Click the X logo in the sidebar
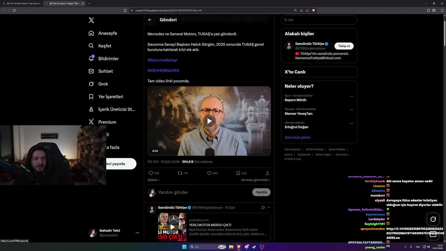 [91, 20]
